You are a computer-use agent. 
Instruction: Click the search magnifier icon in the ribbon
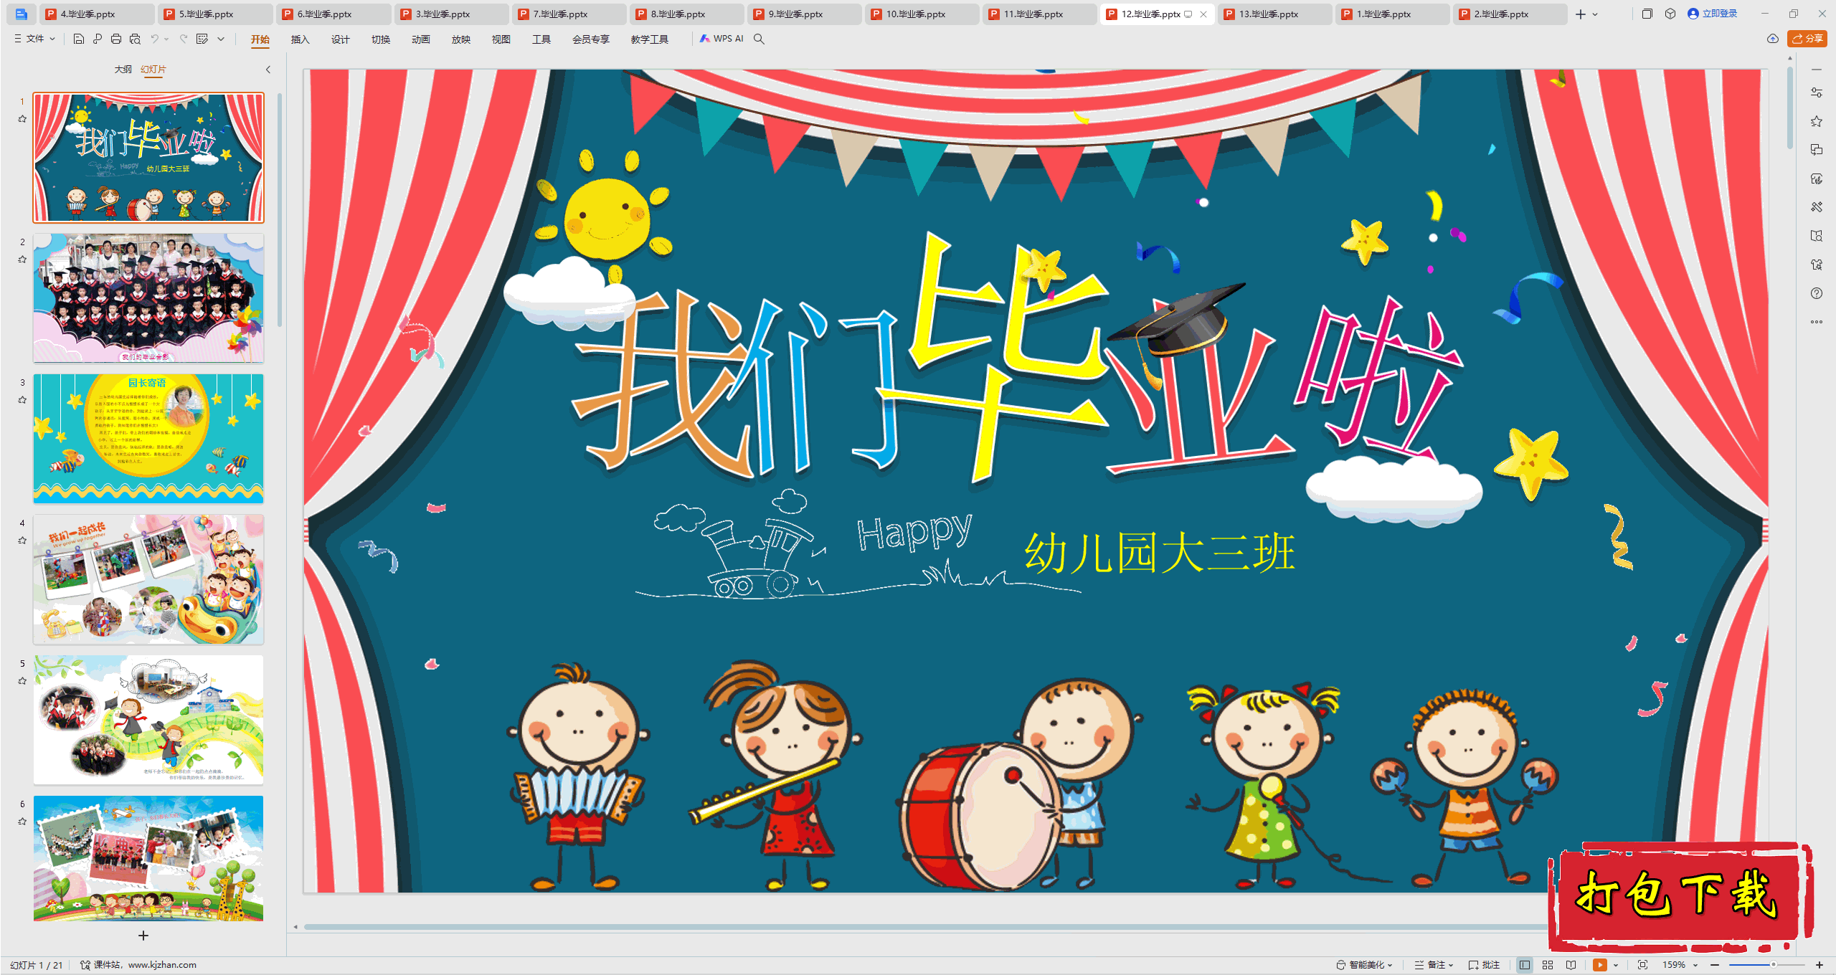[x=759, y=39]
